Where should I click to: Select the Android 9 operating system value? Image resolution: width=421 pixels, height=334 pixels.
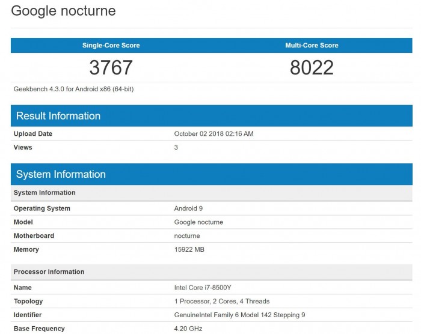click(x=188, y=208)
